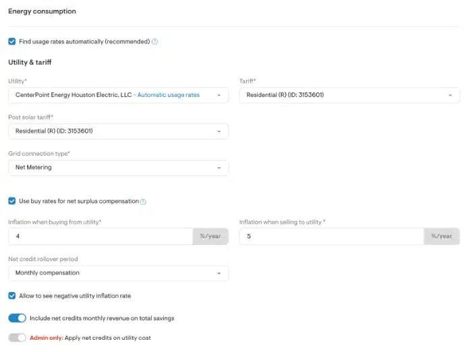Toggle Use buy rates for net surplus compensation

coord(12,201)
